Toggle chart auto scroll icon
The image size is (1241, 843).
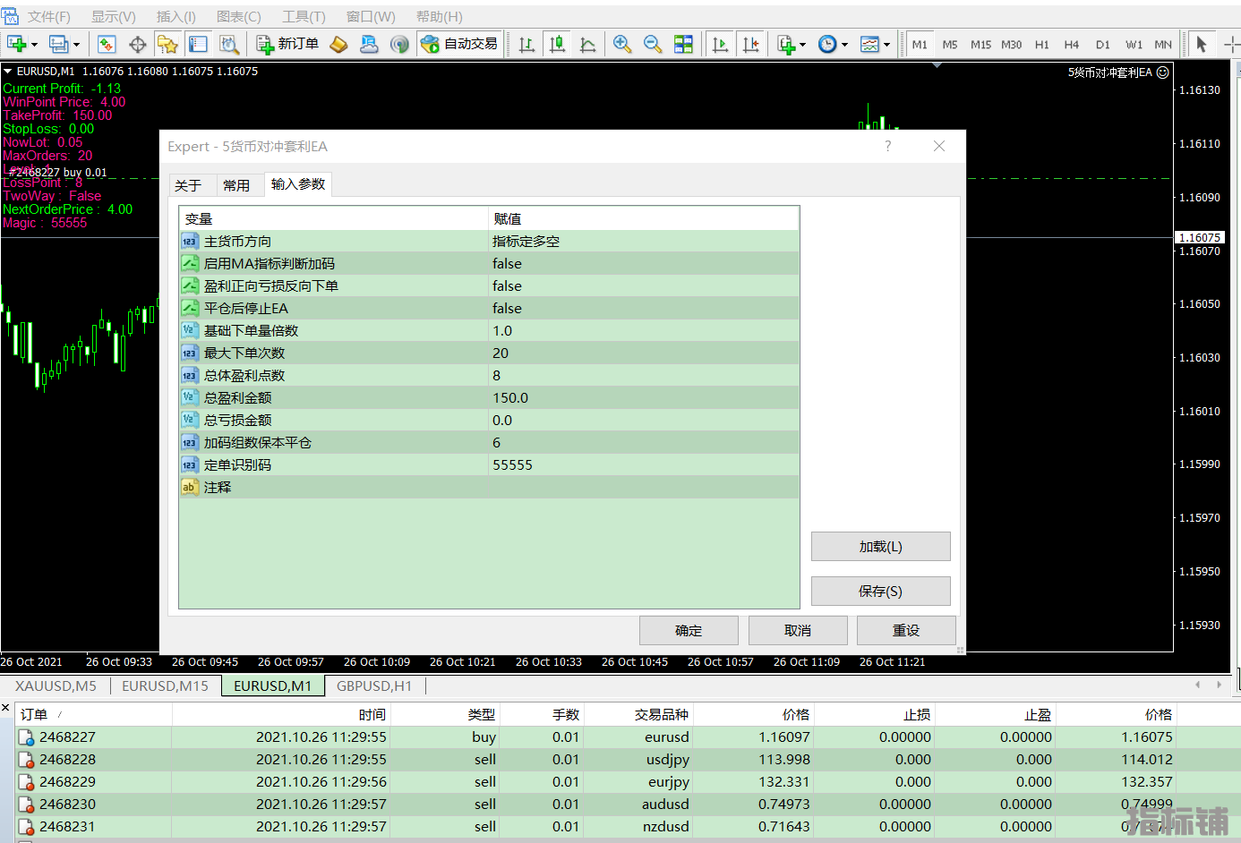tap(720, 44)
